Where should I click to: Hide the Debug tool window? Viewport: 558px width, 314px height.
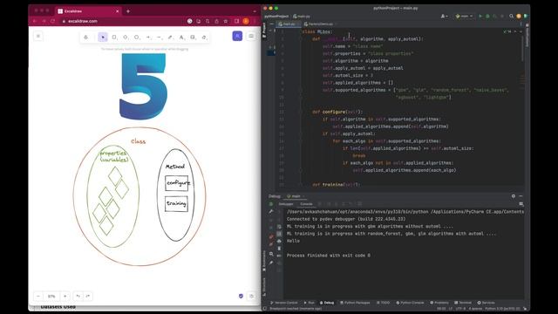click(x=521, y=196)
